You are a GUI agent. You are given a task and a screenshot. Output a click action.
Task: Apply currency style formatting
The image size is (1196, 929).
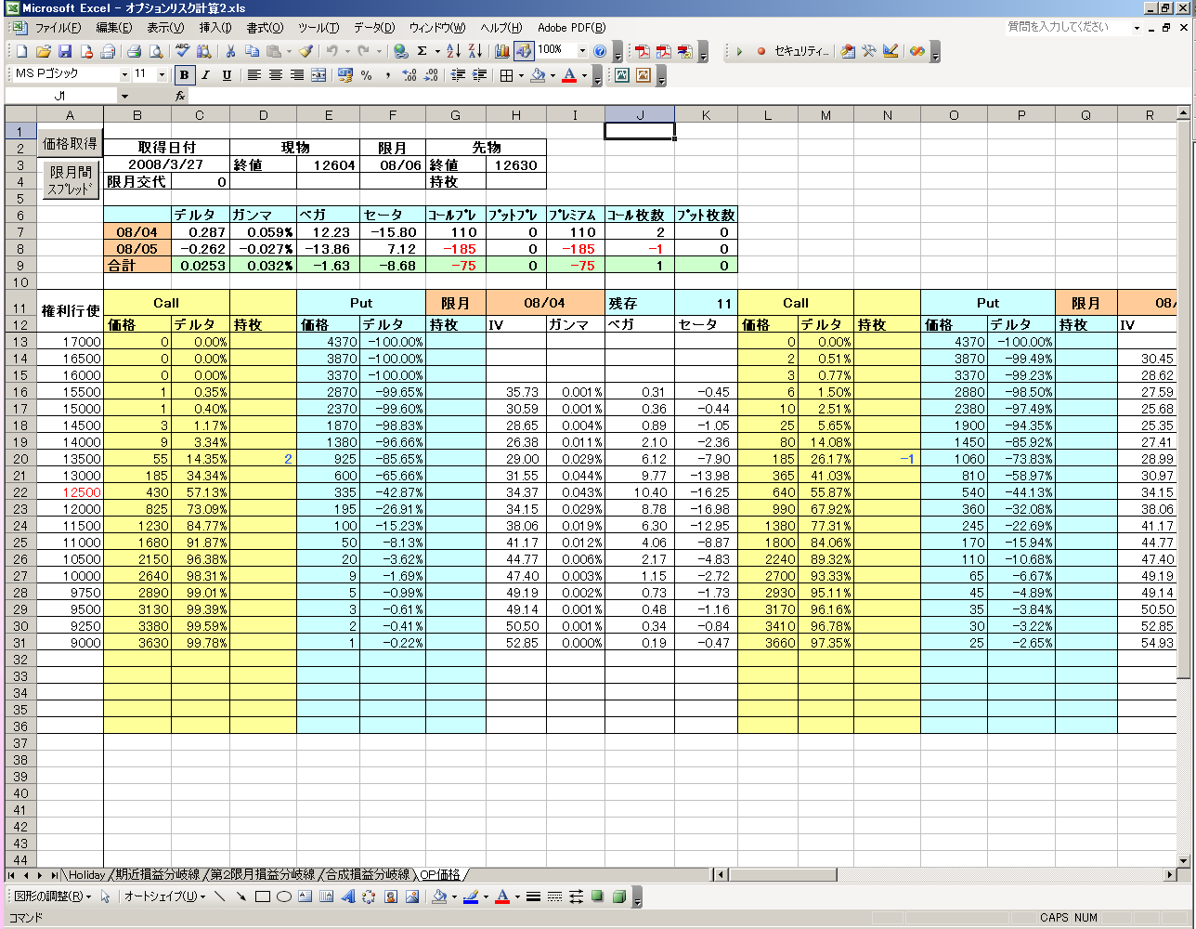[x=345, y=75]
